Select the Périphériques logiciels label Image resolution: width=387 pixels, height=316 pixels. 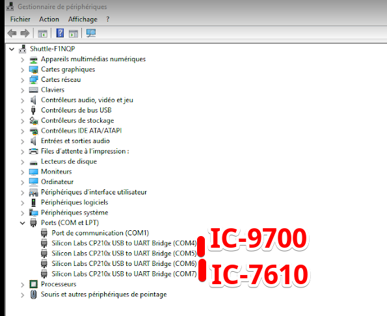pyautogui.click(x=75, y=202)
